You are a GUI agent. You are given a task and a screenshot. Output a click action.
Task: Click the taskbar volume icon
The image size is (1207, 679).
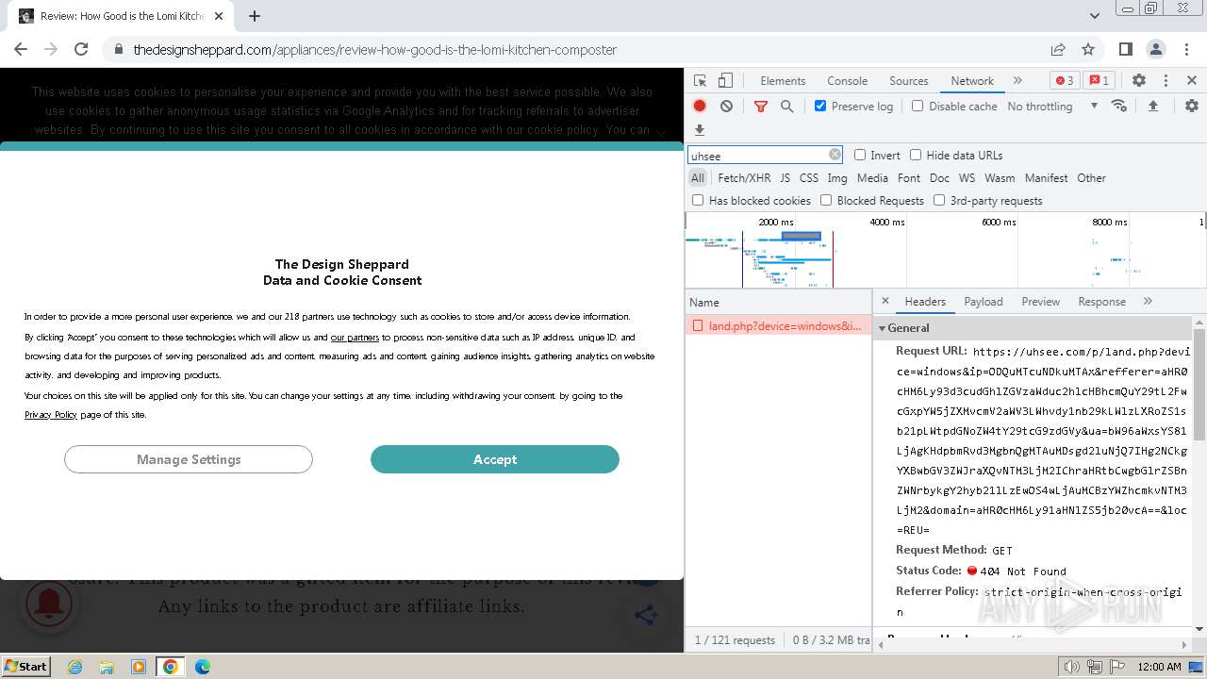pyautogui.click(x=1071, y=667)
